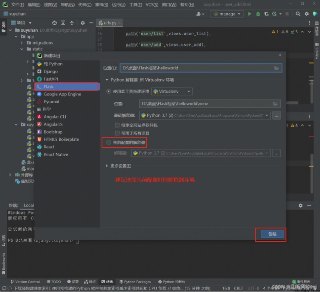Open manage run configuration dropdown
Screen dimensions: 320x292
tap(227, 14)
